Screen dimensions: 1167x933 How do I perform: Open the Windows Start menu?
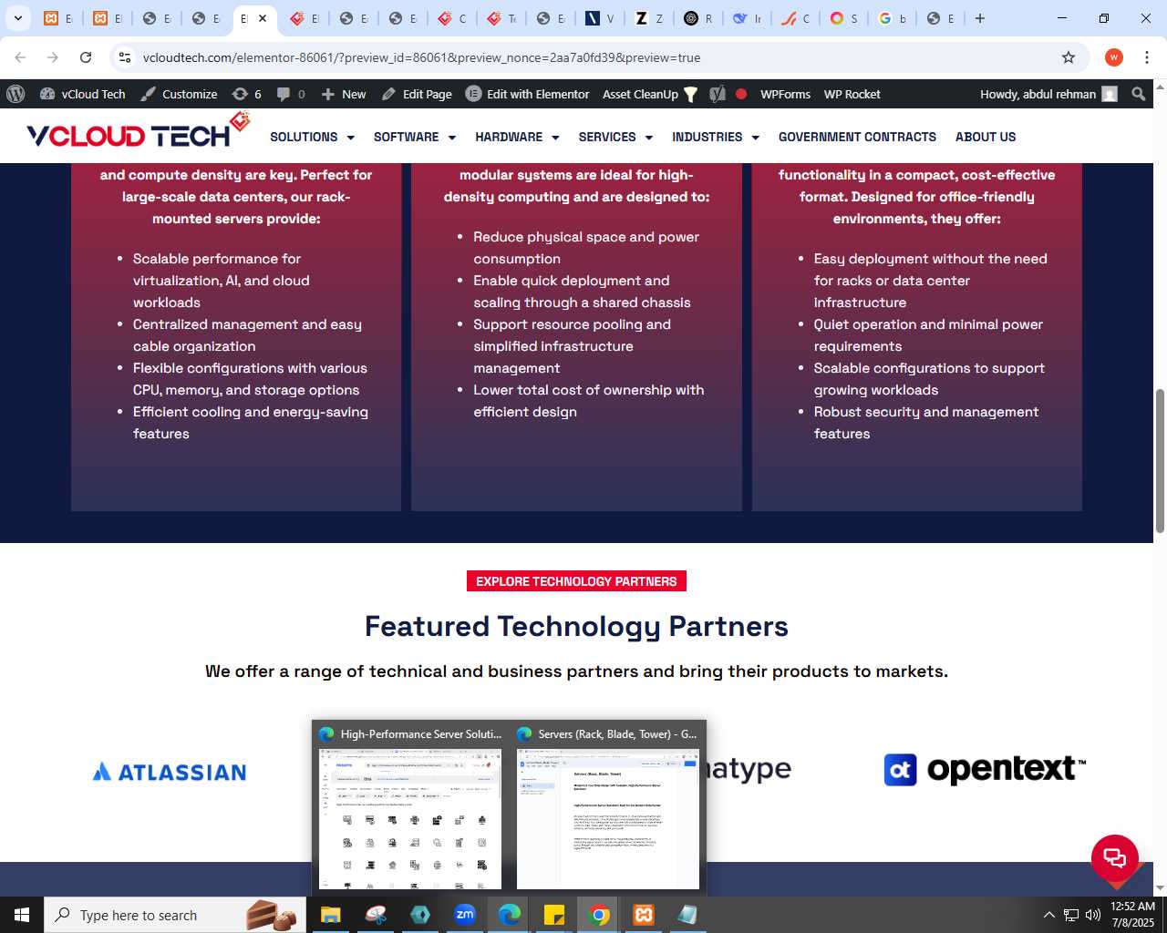click(x=22, y=915)
